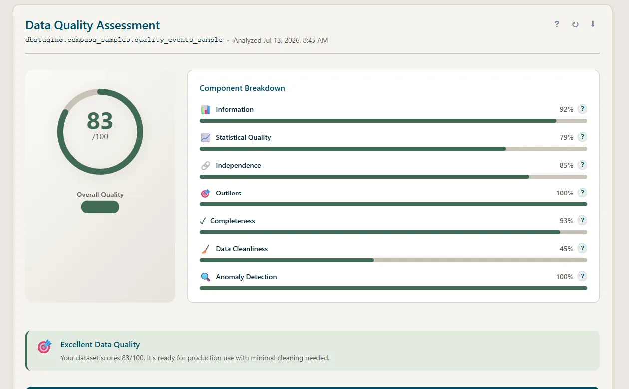The width and height of the screenshot is (629, 389).
Task: Open help for Anomaly Detection score
Action: (582, 277)
